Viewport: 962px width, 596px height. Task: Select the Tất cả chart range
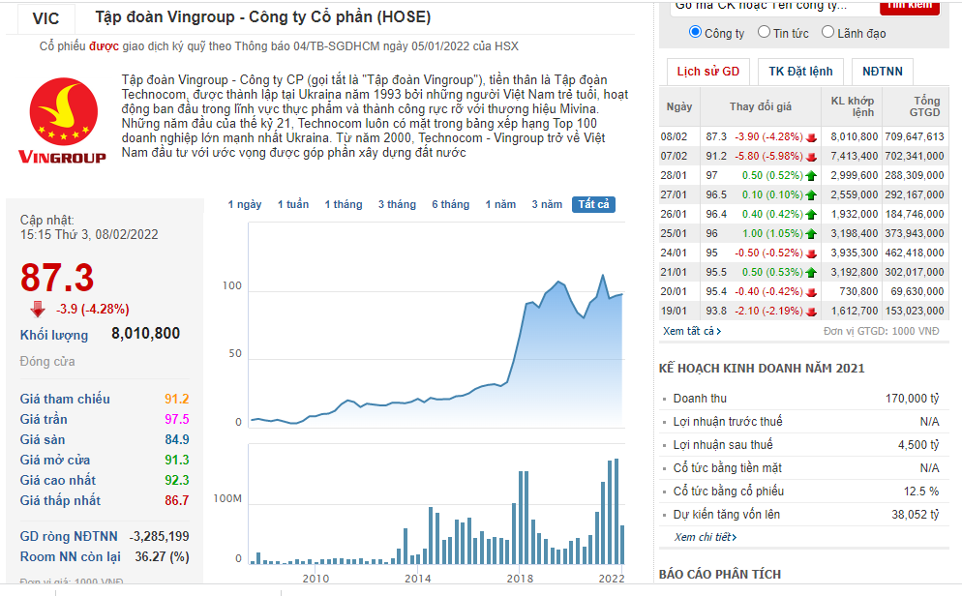click(x=593, y=204)
